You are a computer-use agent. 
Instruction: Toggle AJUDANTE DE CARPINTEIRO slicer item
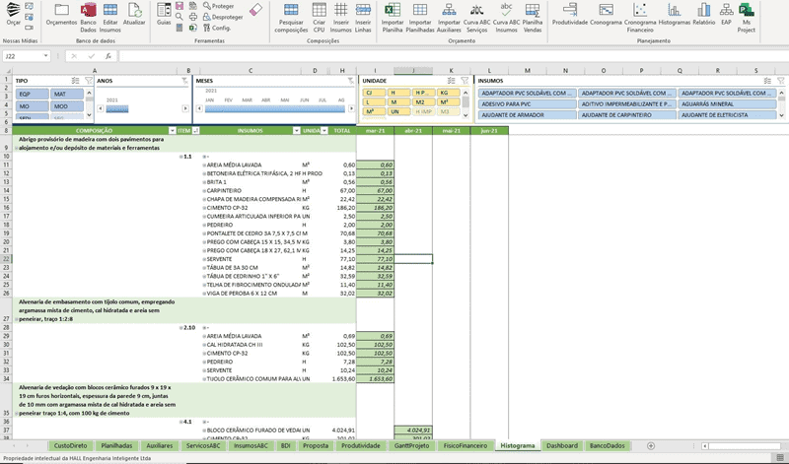click(x=625, y=116)
